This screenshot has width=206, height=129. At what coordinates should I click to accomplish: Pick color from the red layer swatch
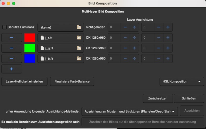30,38
